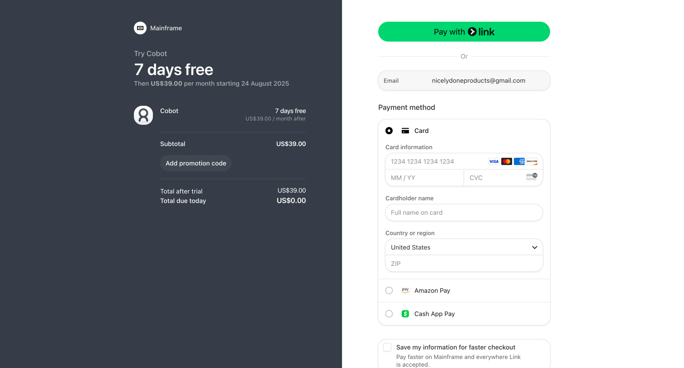The width and height of the screenshot is (684, 368).
Task: Click the Cobot product avatar icon
Action: pyautogui.click(x=143, y=115)
